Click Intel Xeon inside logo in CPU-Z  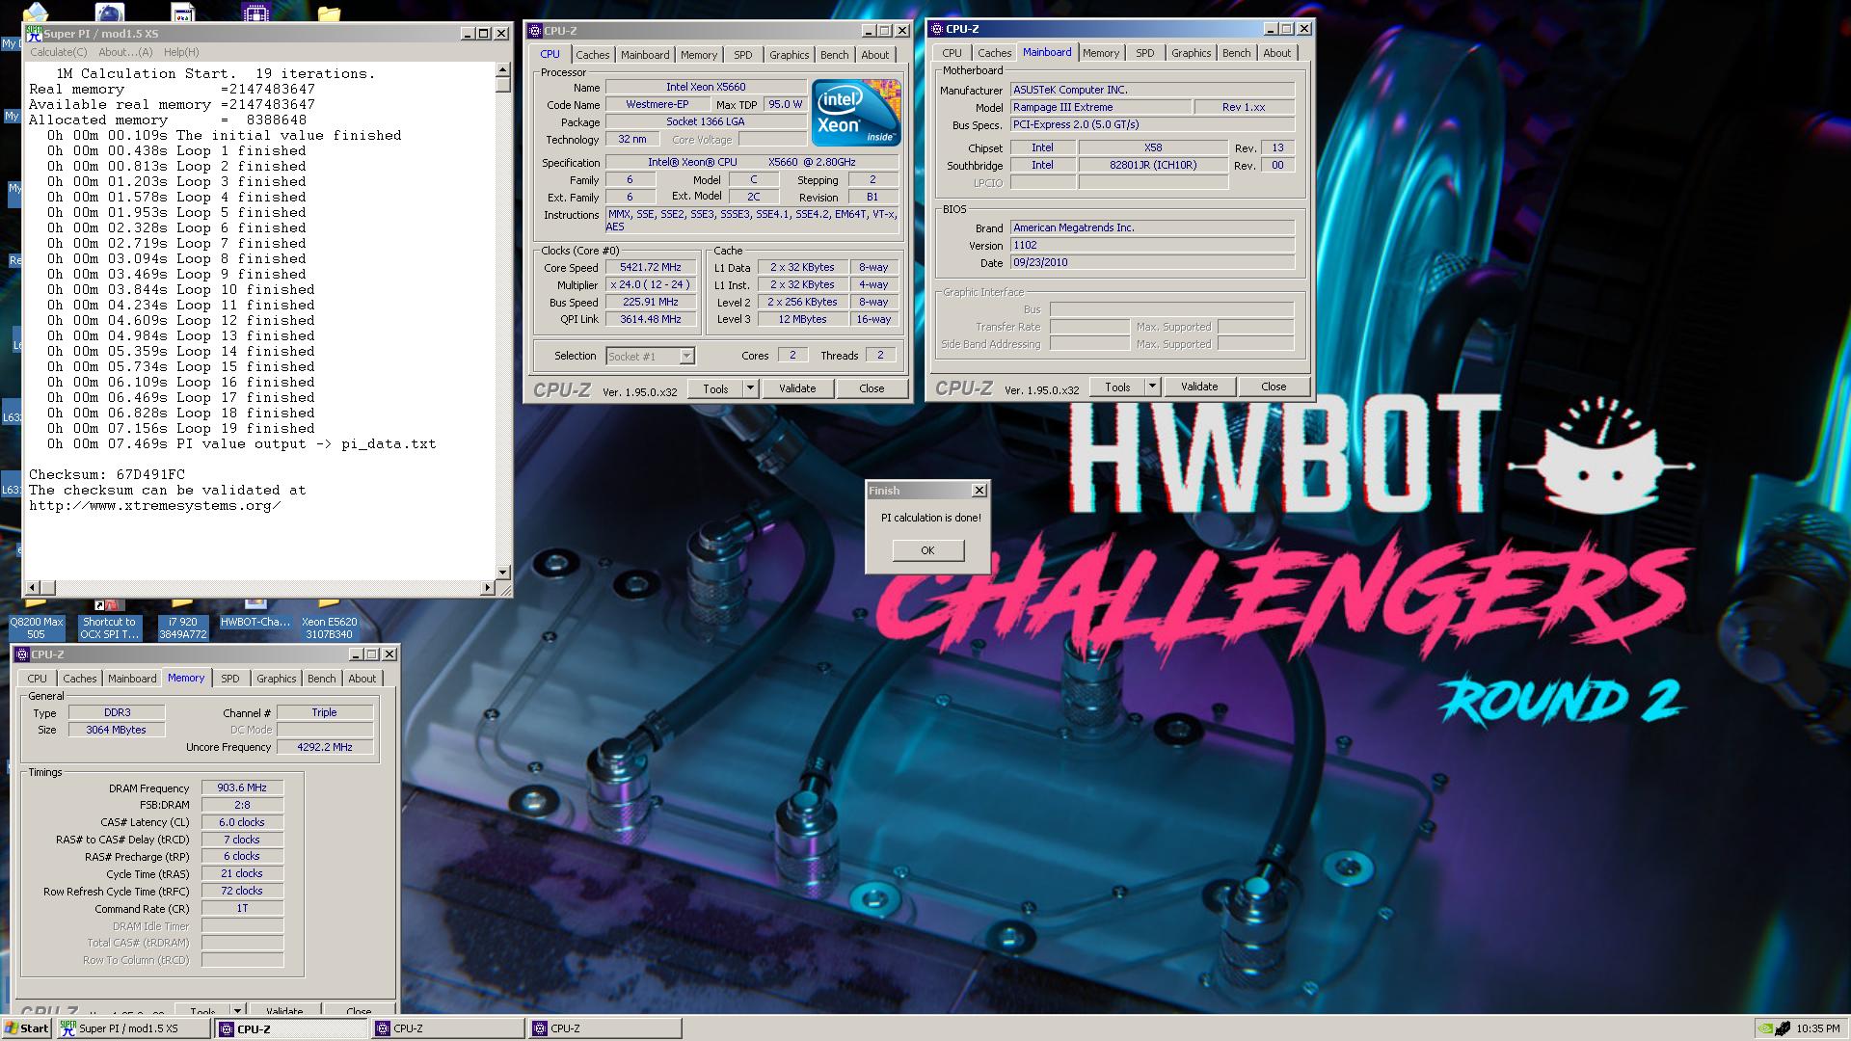[x=856, y=113]
